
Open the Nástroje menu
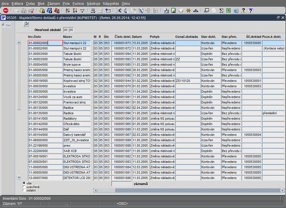(x=93, y=4)
